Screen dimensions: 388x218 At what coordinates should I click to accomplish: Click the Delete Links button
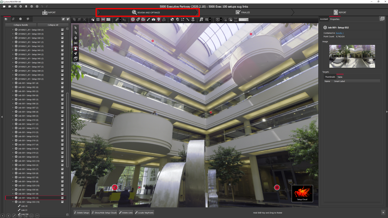click(126, 213)
